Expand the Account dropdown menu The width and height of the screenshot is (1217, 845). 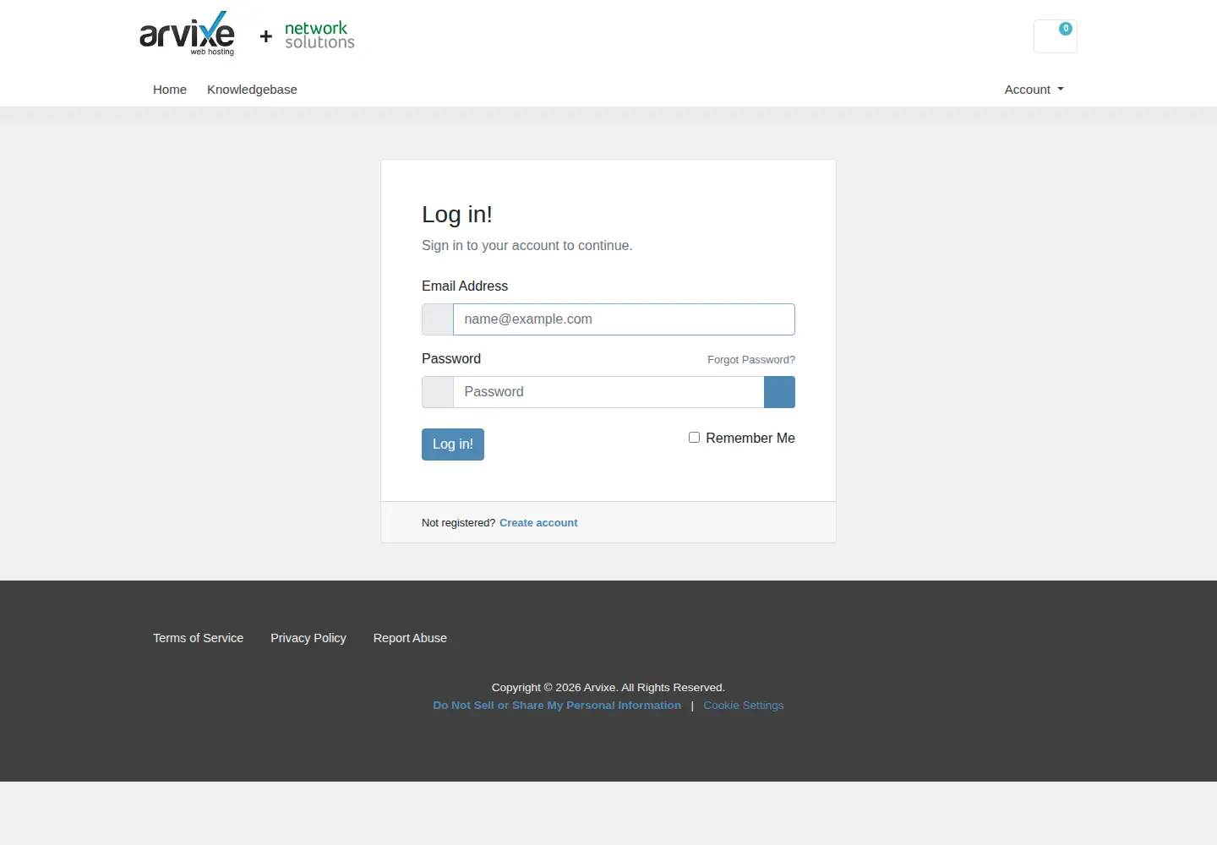pos(1034,90)
